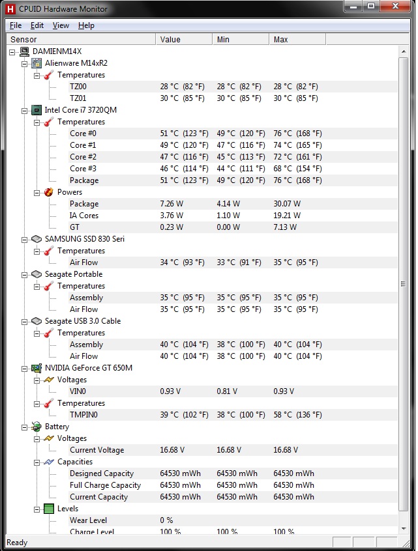This screenshot has width=418, height=551.
Task: Collapse the Seagate USB 3.0 Cable node
Action: click(x=24, y=322)
